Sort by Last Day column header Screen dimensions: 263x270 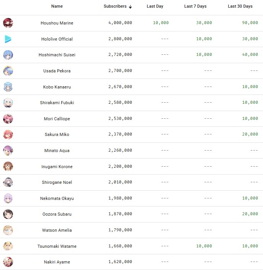click(155, 6)
